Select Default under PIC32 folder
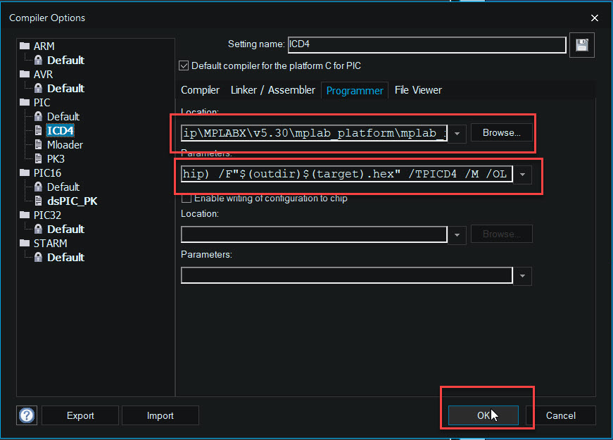The image size is (613, 440). pos(65,230)
